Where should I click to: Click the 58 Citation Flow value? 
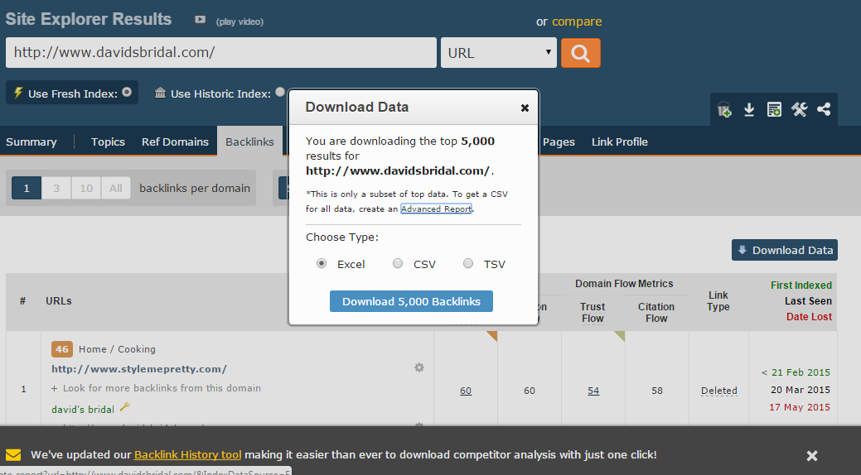(657, 391)
